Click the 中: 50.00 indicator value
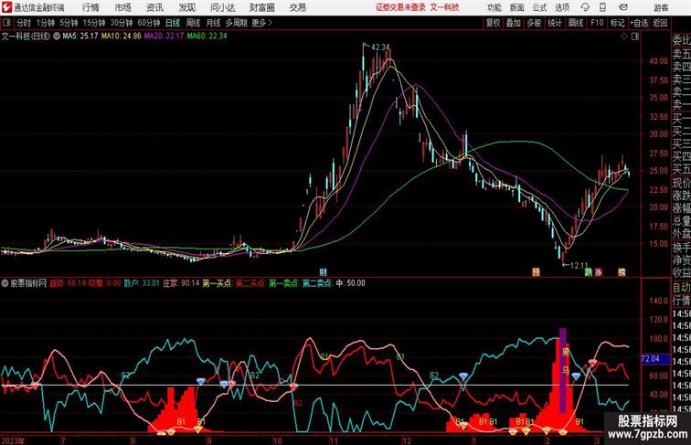The image size is (691, 445). [x=350, y=283]
